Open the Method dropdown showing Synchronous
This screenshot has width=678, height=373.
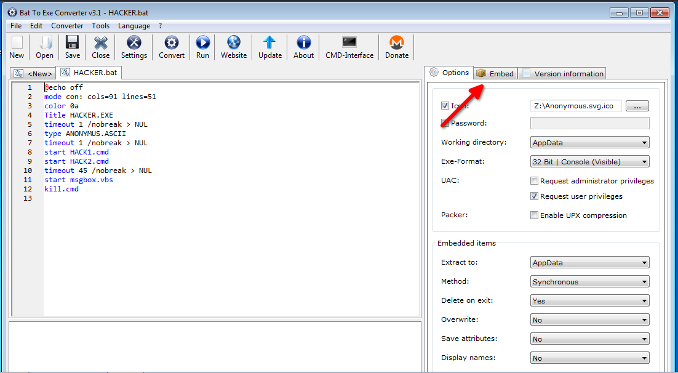(590, 282)
